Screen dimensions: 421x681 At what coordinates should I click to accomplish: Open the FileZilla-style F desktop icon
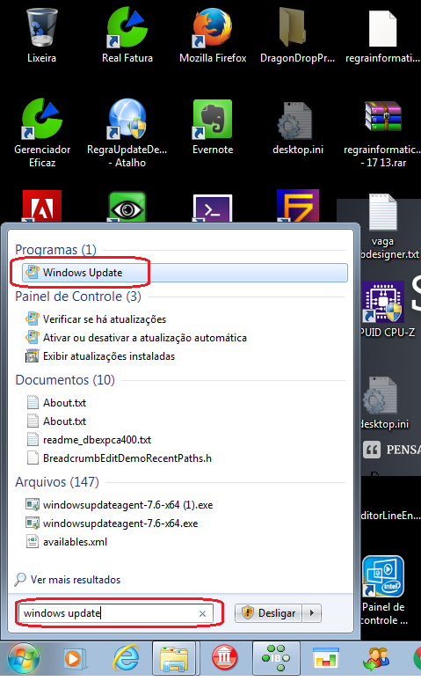coord(298,206)
